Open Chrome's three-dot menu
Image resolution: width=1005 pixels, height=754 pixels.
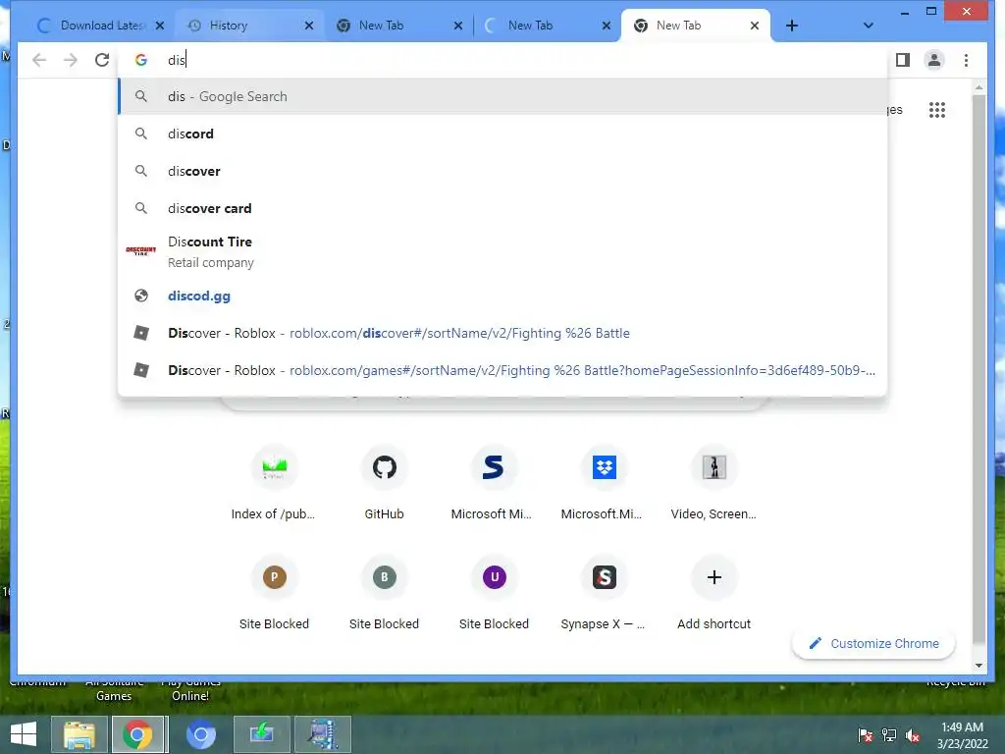coord(966,60)
